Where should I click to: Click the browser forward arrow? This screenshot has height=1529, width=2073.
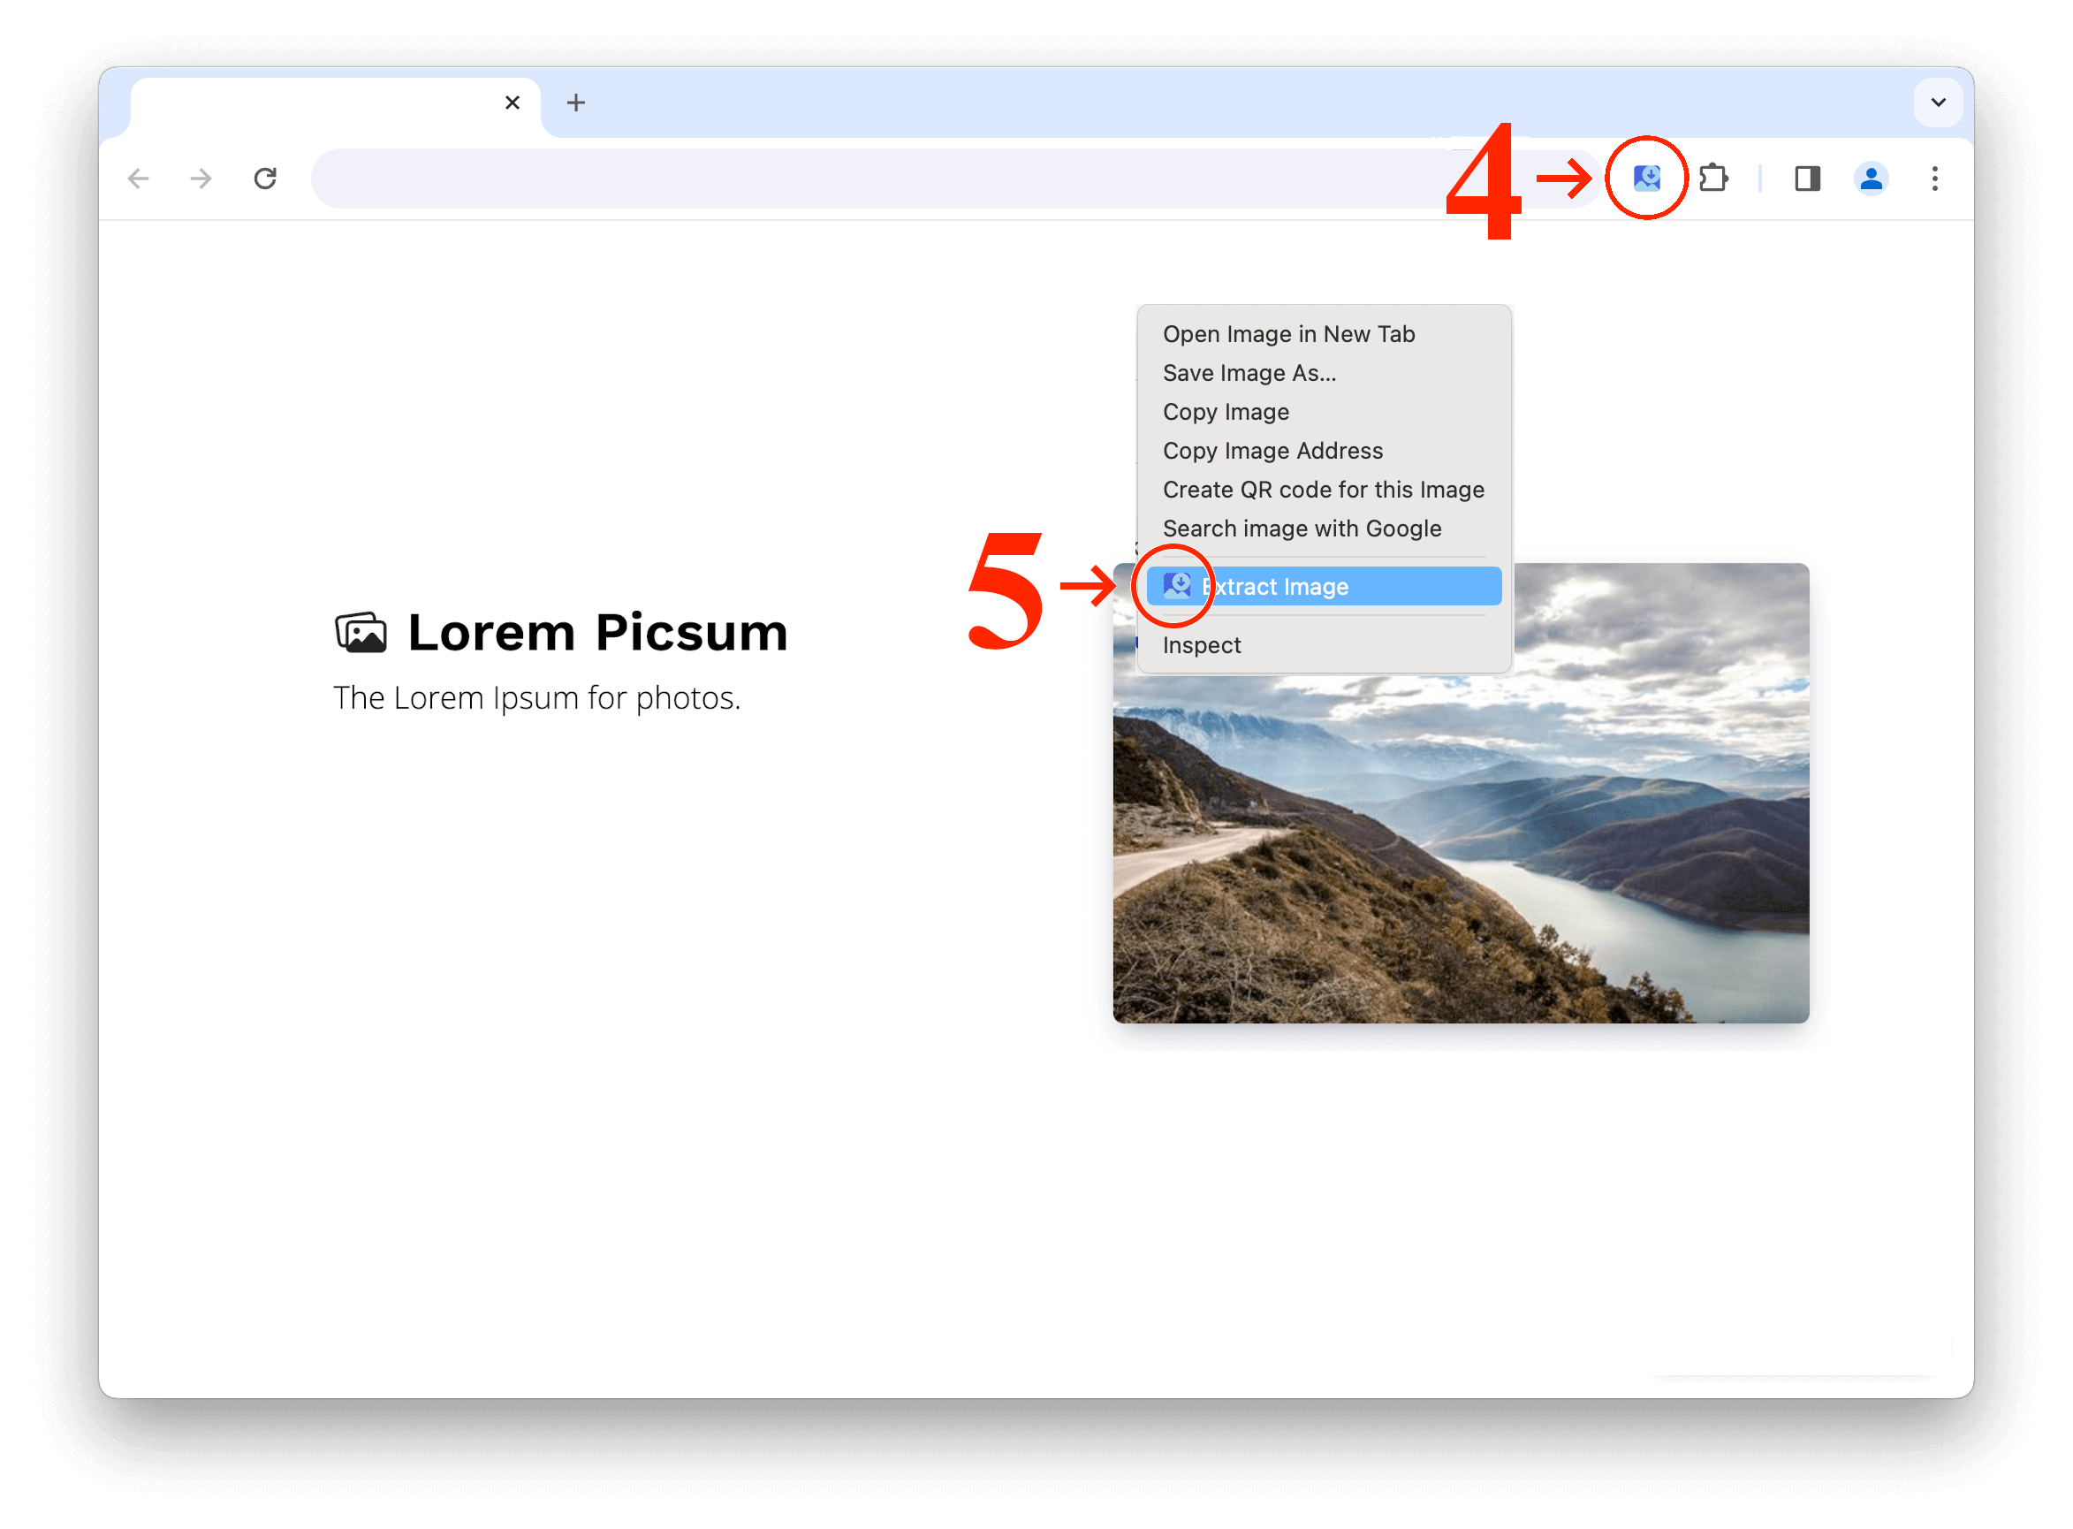pos(201,179)
